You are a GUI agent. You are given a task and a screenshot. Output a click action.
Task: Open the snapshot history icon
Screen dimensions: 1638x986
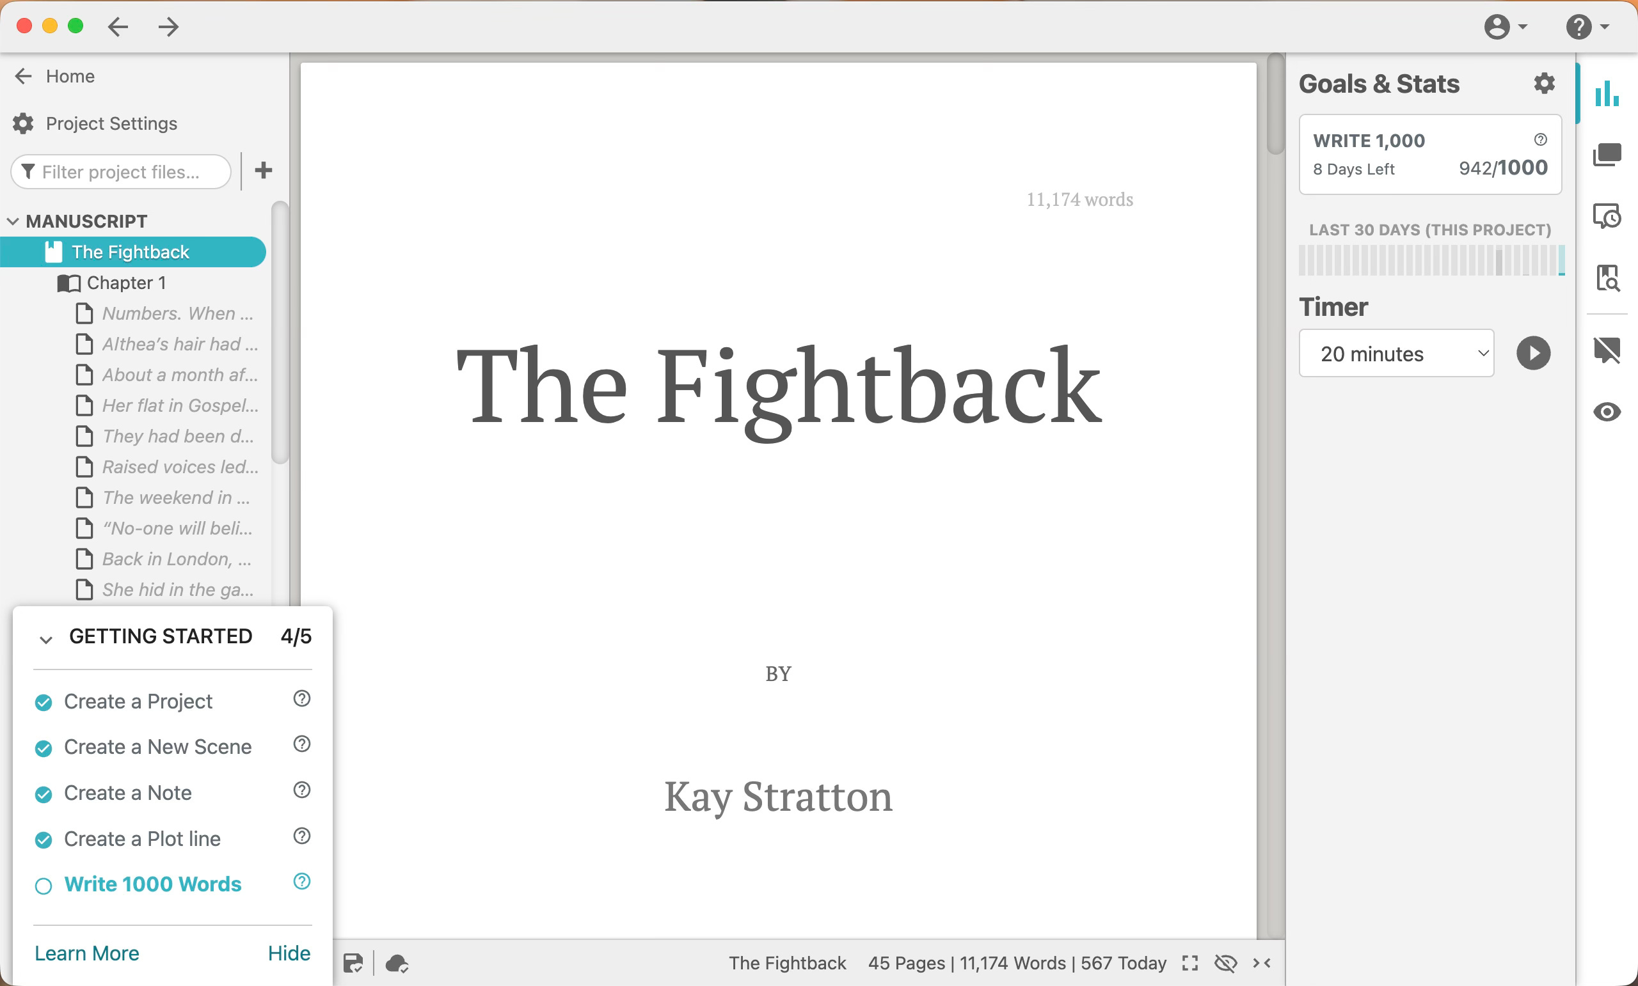point(1606,216)
